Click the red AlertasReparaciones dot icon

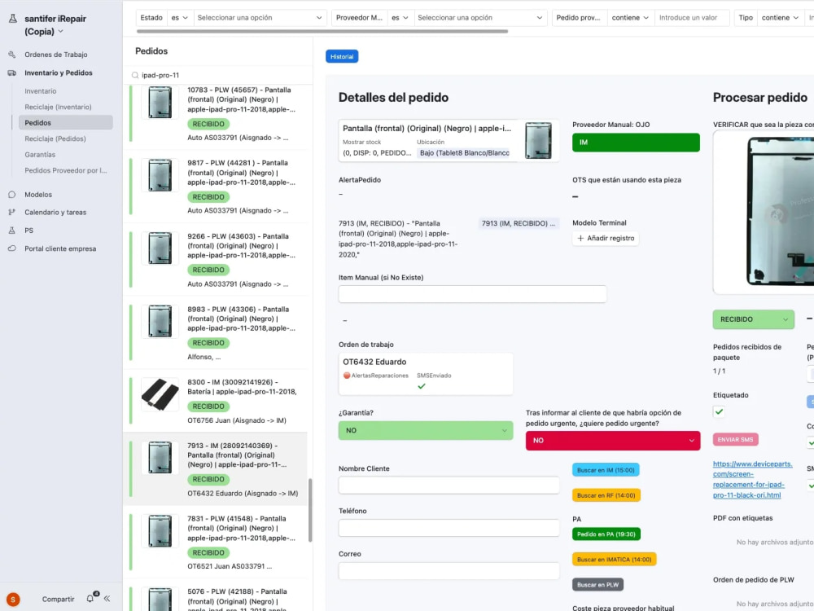(x=347, y=376)
